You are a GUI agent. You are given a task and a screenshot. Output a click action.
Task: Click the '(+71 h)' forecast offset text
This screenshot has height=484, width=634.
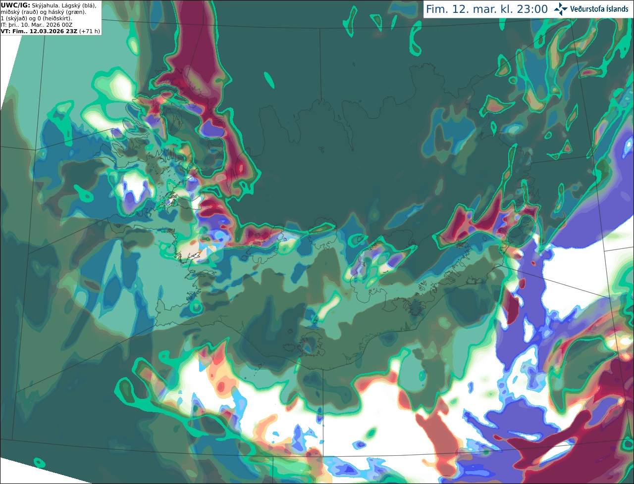point(89,31)
